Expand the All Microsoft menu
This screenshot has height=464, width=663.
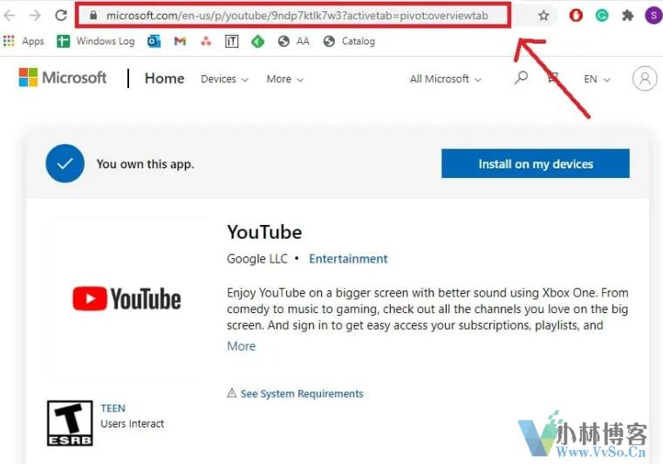pos(446,79)
